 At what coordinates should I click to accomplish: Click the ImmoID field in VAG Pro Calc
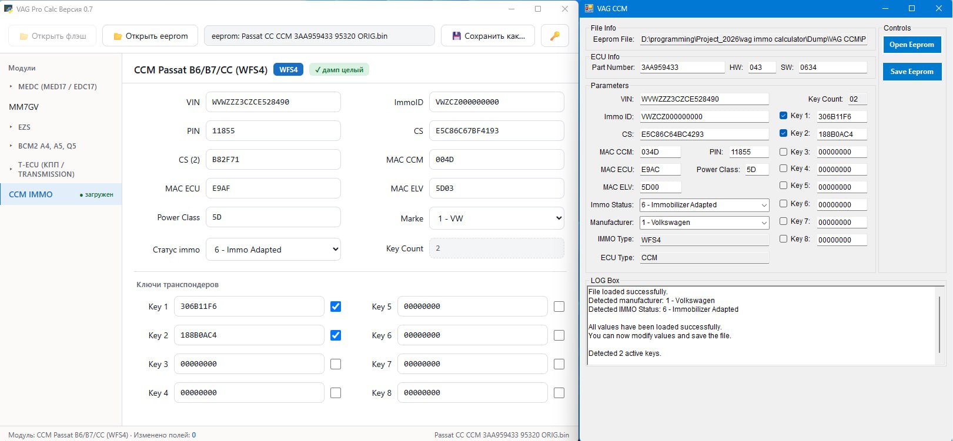pos(497,102)
